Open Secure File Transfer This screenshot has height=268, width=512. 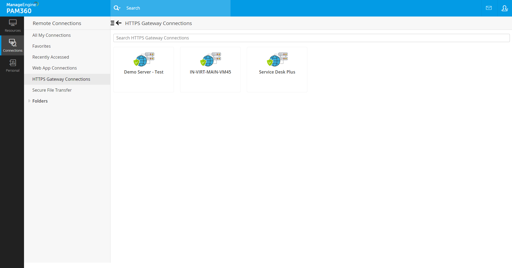tap(52, 90)
